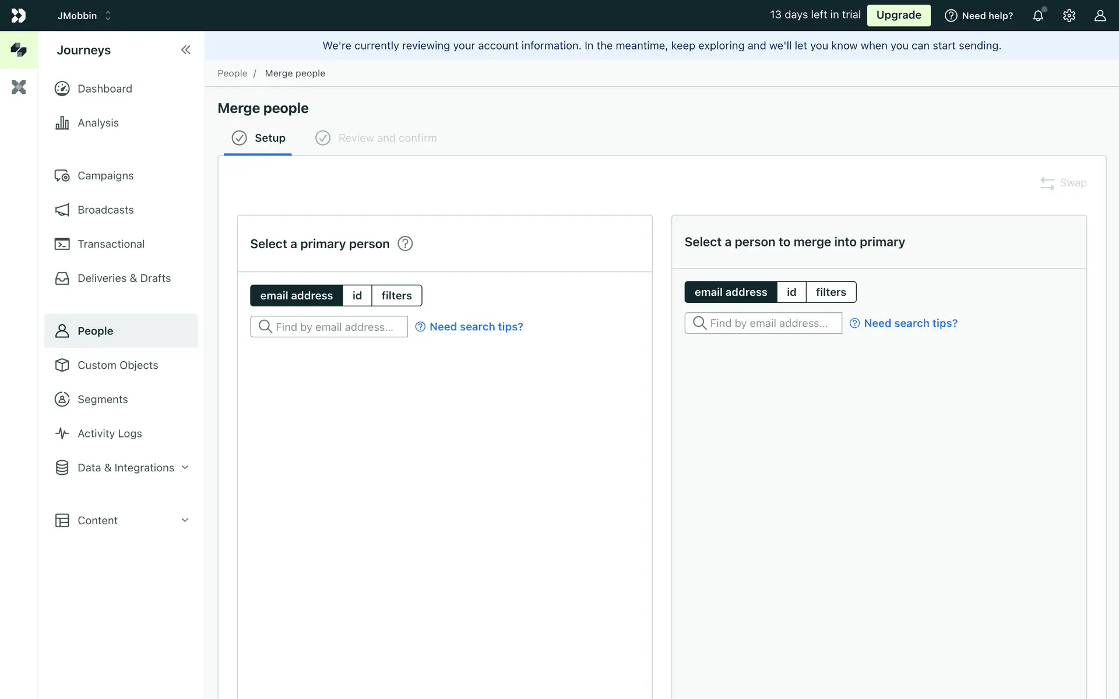Open the Dashboard sidebar item
The width and height of the screenshot is (1119, 699).
click(105, 89)
